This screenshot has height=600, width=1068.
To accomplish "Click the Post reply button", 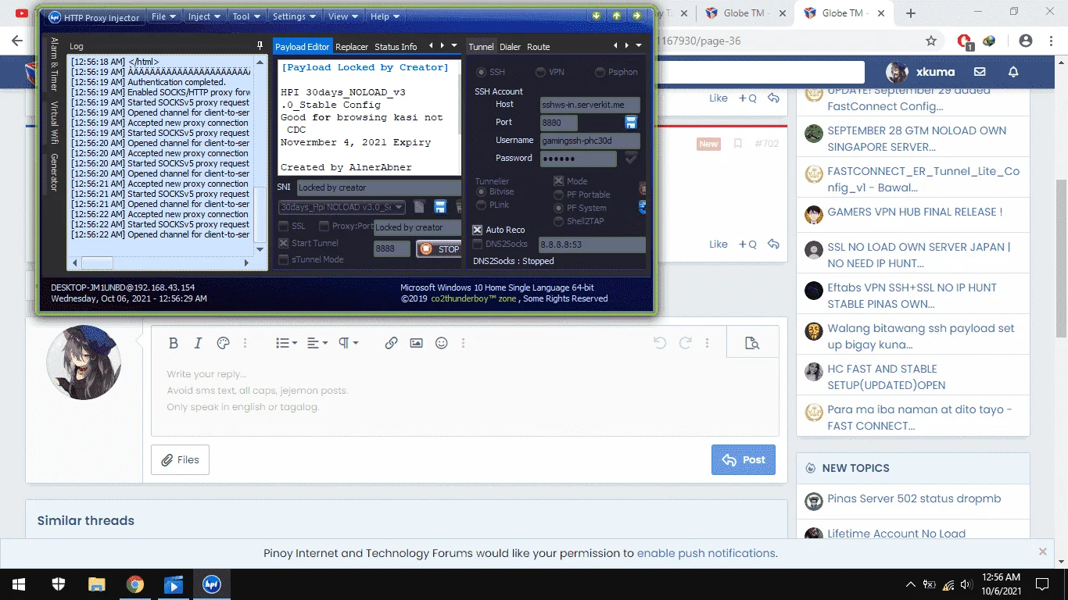I will click(x=744, y=460).
